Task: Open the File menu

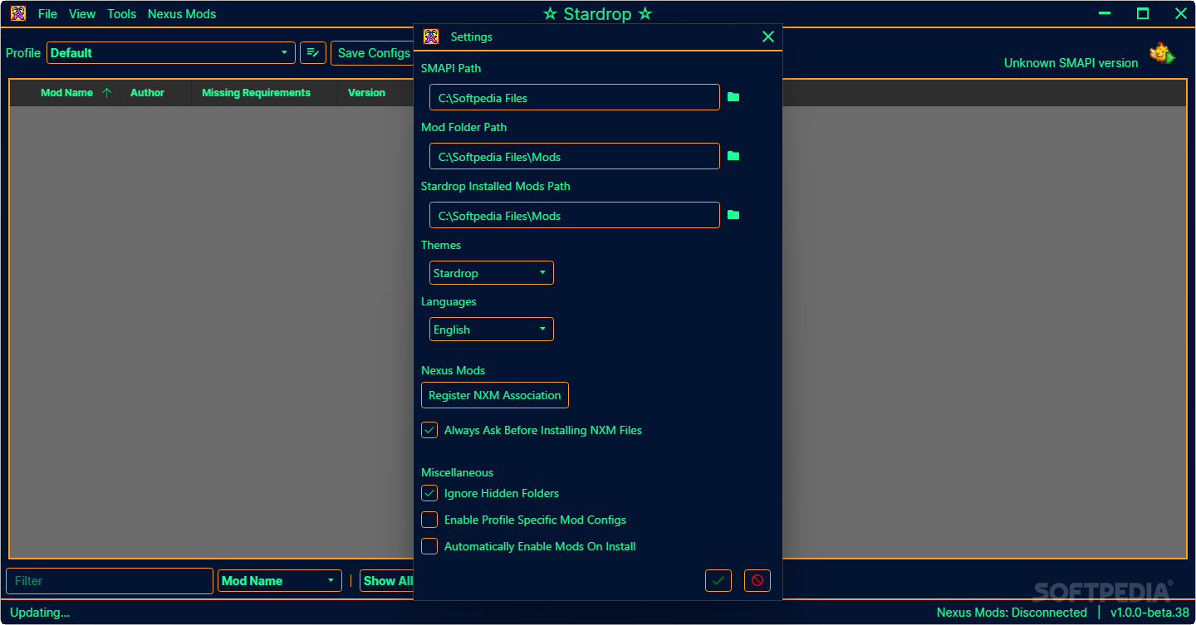Action: 47,13
